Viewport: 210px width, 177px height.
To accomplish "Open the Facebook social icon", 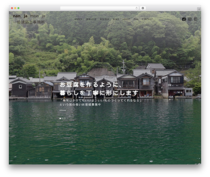I will pos(184,19).
